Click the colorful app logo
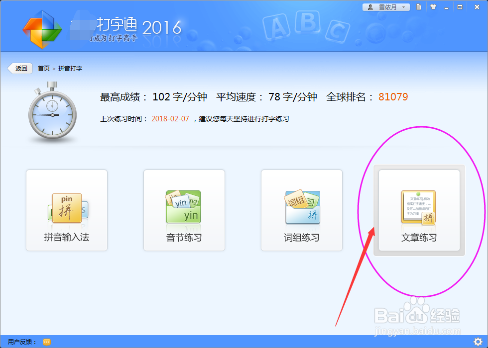The height and width of the screenshot is (348, 488). pos(42,30)
